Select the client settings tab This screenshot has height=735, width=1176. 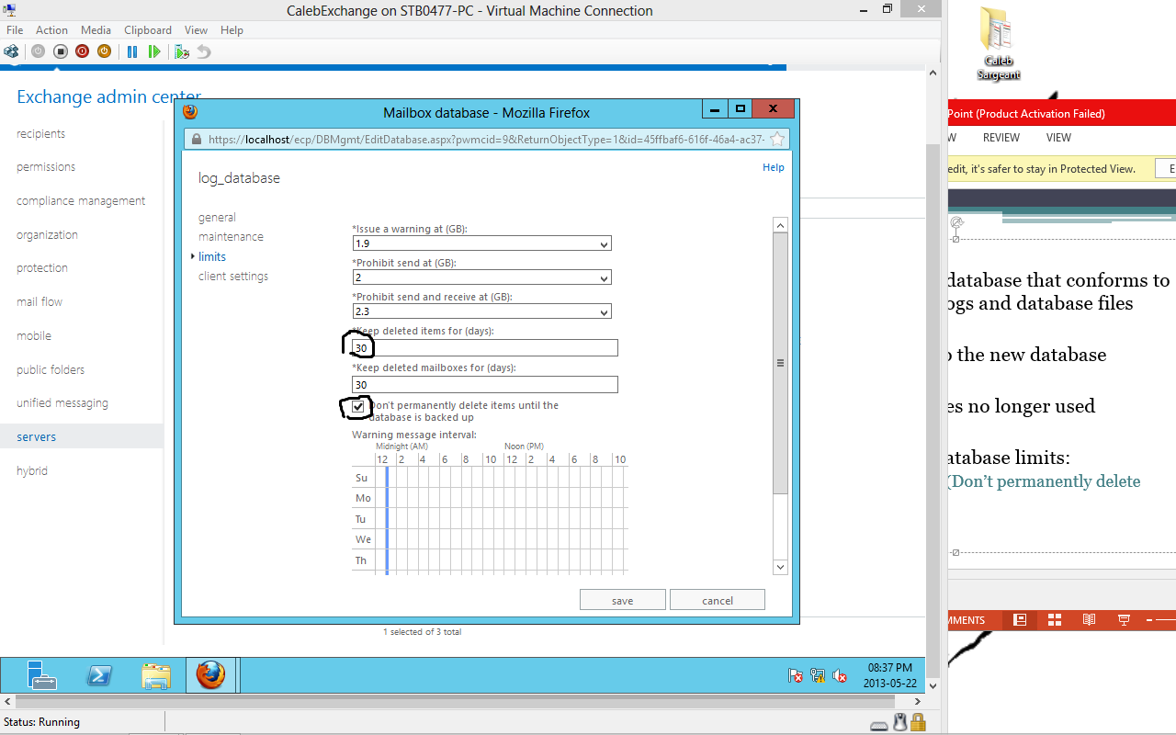point(233,277)
